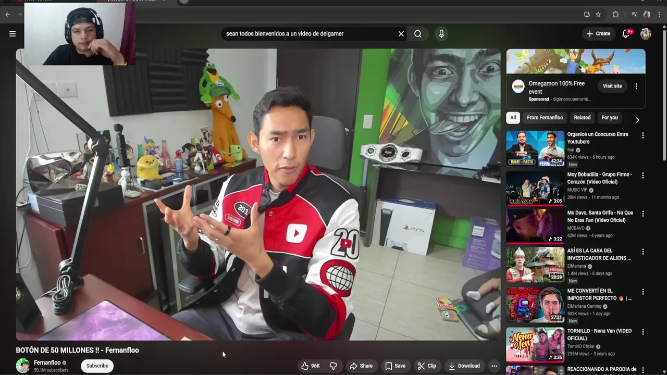Open Impostor Perfecto video thumbnail
The width and height of the screenshot is (667, 375).
pos(535,305)
